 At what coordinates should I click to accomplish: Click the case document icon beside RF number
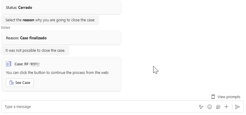tap(9, 64)
